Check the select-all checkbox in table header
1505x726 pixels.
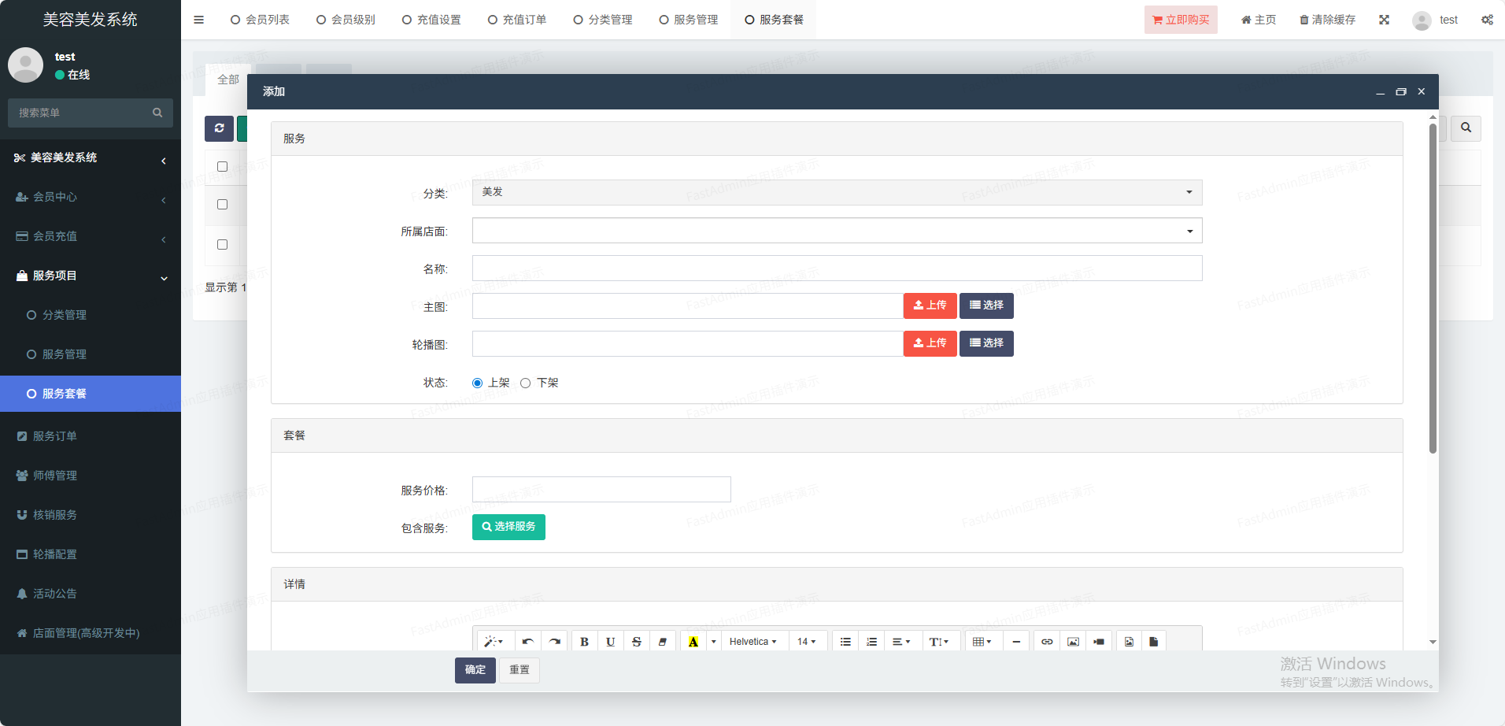222,167
